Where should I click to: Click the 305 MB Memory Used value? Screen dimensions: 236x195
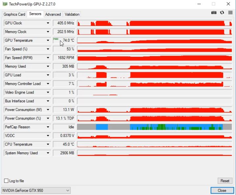pos(64,66)
